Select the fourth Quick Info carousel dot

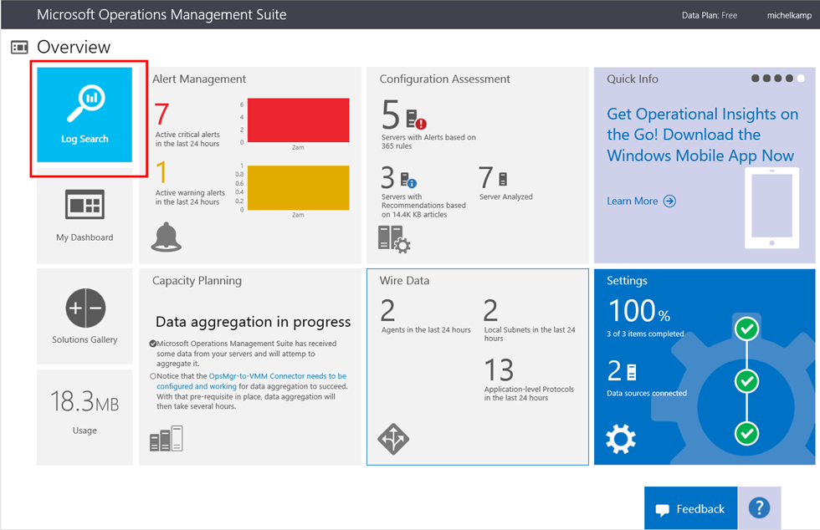pyautogui.click(x=789, y=79)
